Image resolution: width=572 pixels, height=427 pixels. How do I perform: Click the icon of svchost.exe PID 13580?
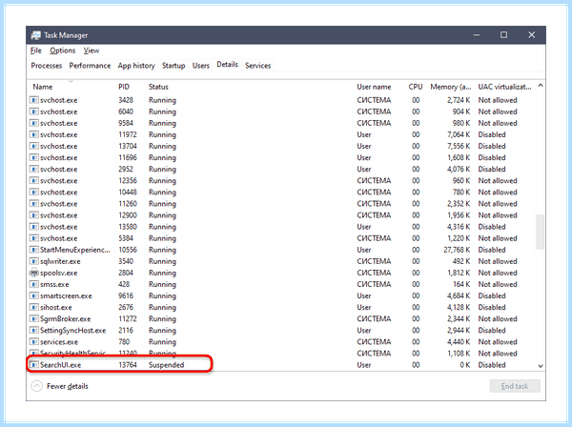(34, 227)
